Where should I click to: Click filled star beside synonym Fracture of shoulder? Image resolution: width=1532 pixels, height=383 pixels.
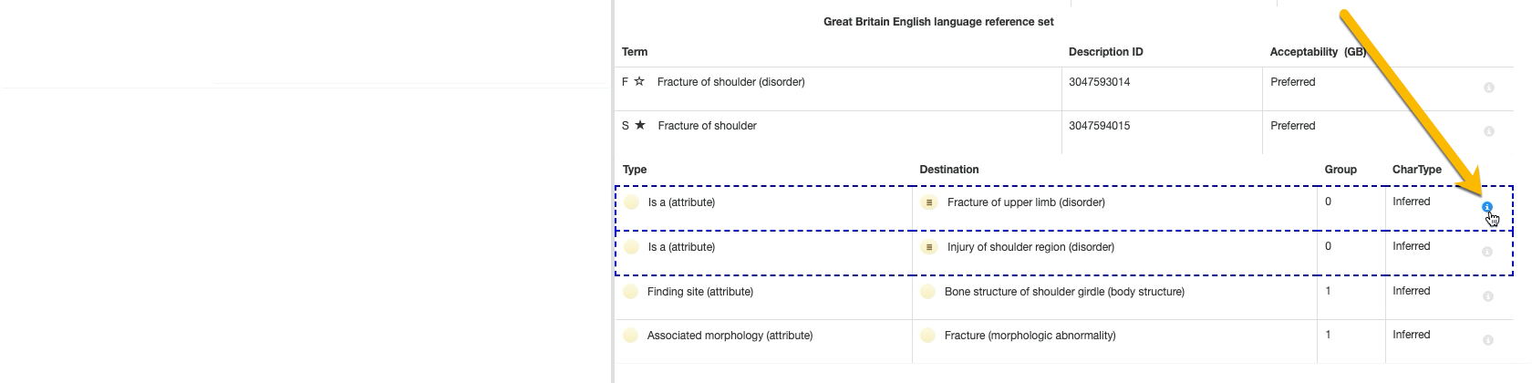640,125
